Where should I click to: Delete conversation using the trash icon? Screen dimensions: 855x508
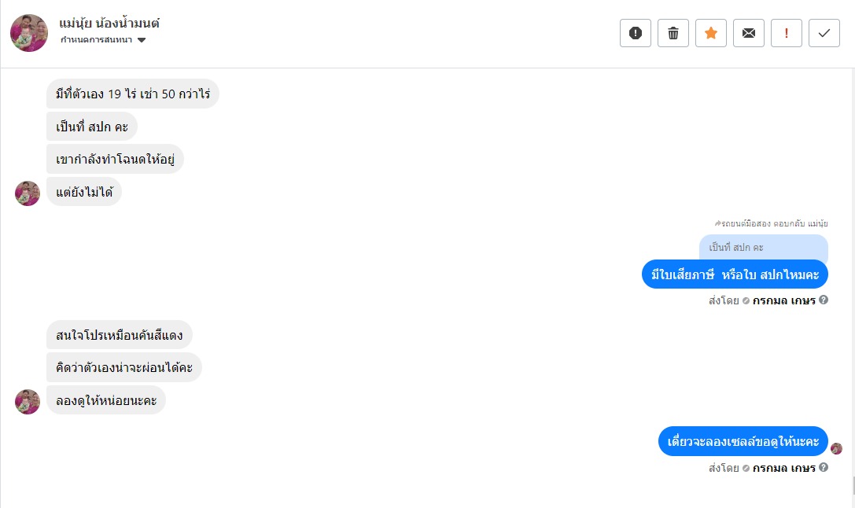point(673,33)
